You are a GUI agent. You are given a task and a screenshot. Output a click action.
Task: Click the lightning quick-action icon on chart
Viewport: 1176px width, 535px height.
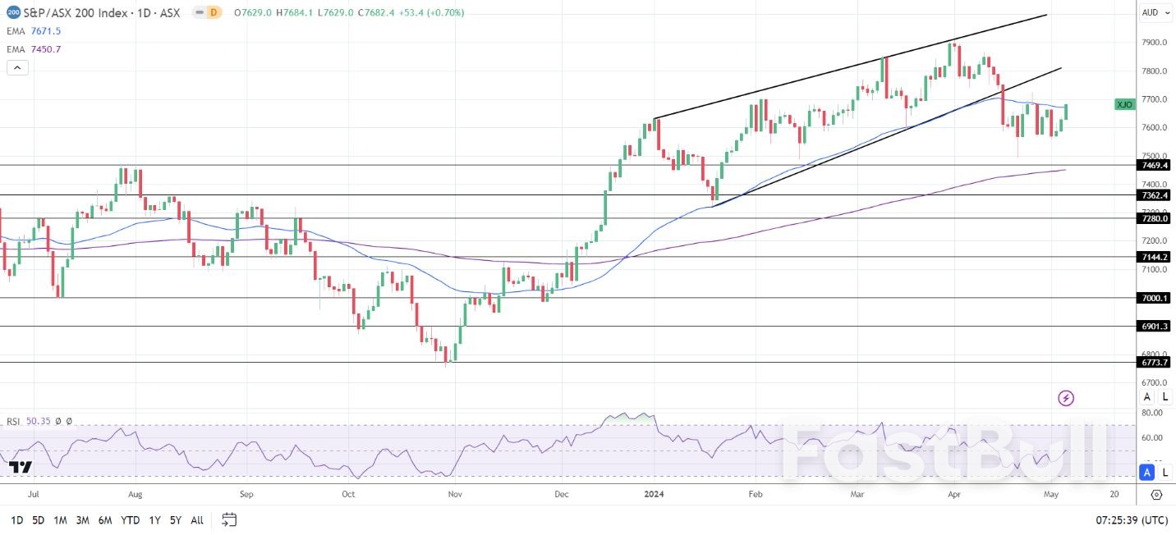pos(1065,397)
